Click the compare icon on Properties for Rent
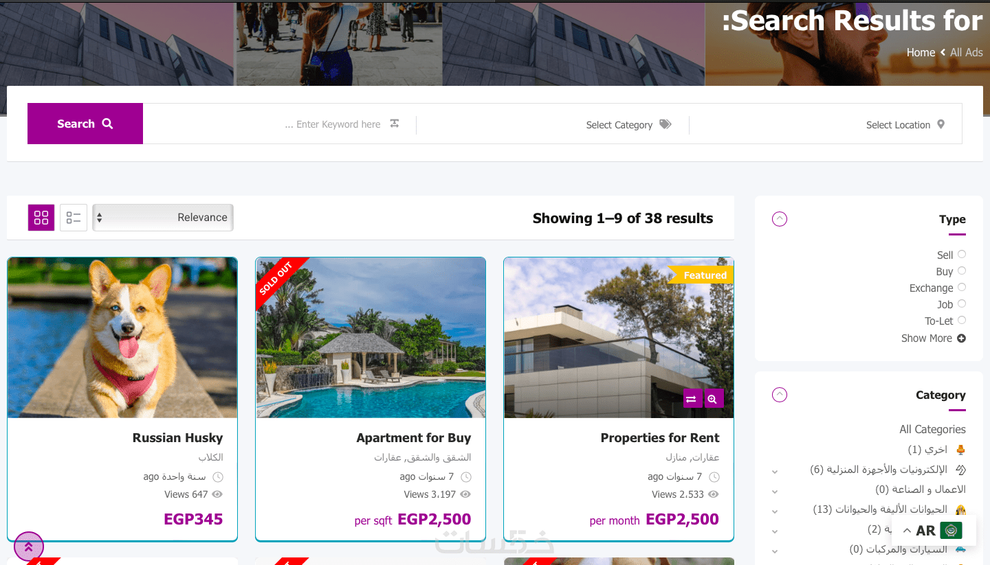This screenshot has width=990, height=565. coord(692,399)
